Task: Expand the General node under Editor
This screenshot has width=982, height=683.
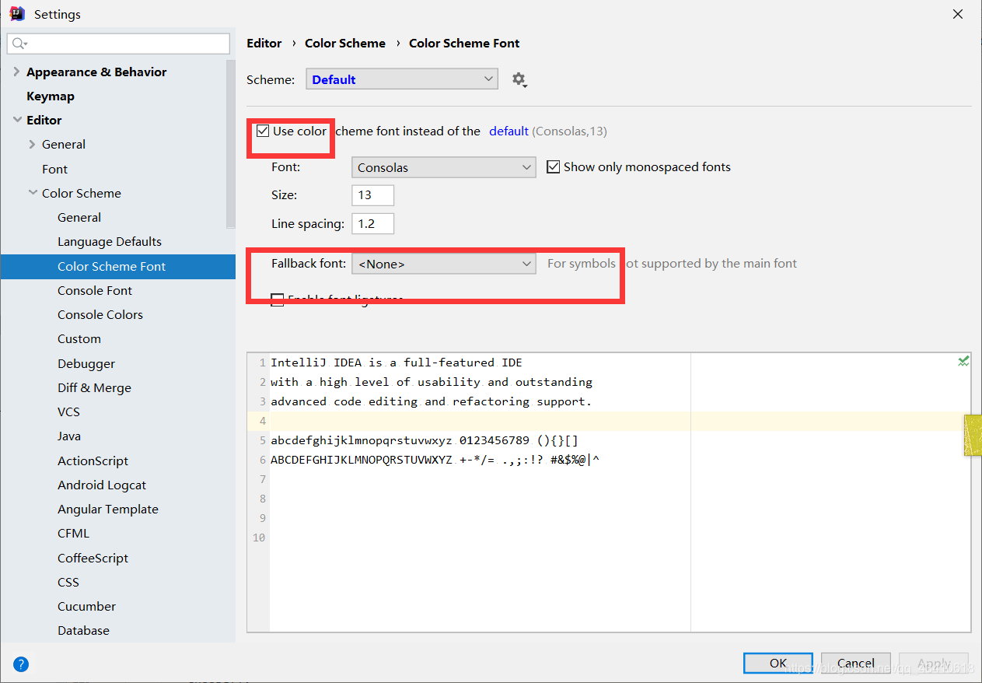Action: click(x=32, y=144)
